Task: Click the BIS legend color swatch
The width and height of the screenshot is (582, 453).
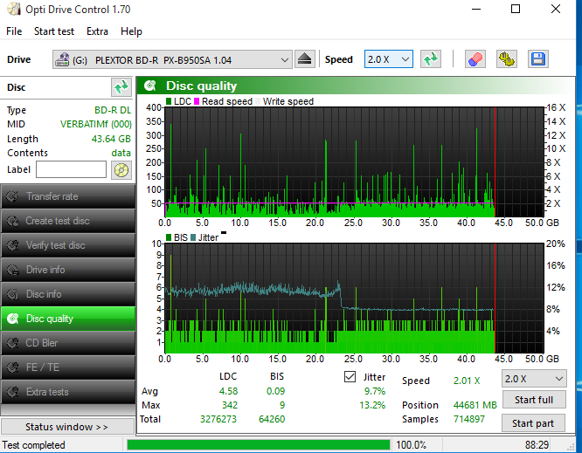Action: [x=169, y=237]
